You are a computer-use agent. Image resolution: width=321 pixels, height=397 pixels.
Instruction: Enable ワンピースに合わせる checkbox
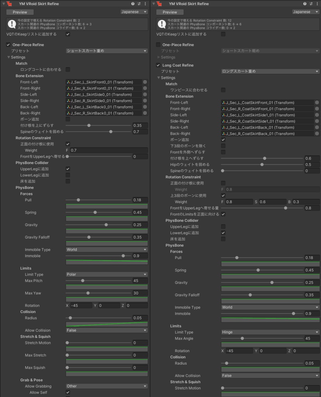(x=223, y=90)
